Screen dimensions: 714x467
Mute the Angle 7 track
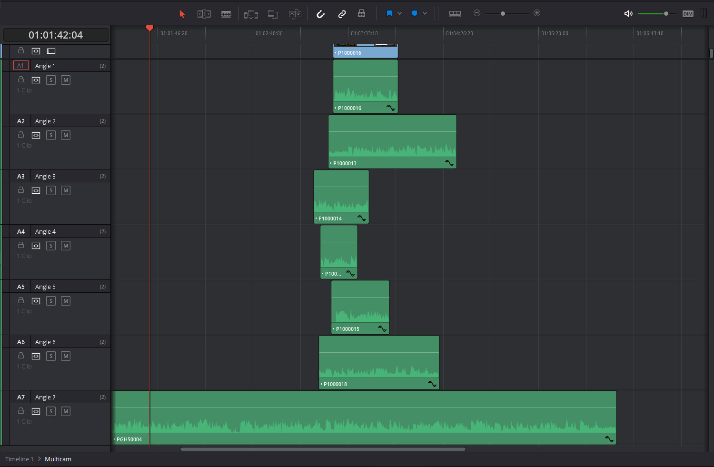click(x=66, y=411)
